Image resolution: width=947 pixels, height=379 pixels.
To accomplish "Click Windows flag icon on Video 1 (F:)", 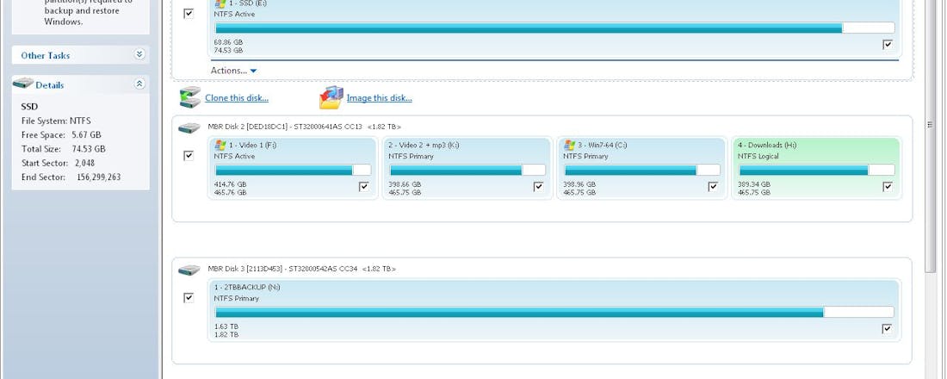I will tap(220, 146).
